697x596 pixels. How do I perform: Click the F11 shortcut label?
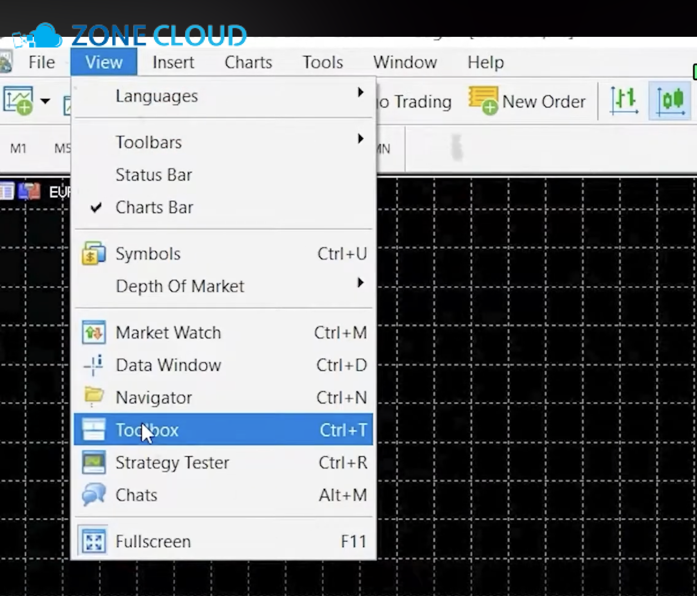[354, 542]
